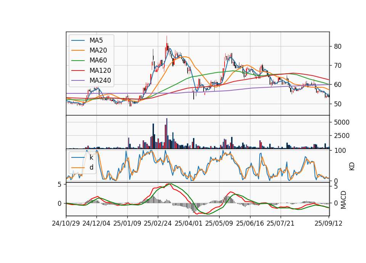Click the 25/06/16 date axis label
This screenshot has width=366, height=263.
click(x=250, y=224)
